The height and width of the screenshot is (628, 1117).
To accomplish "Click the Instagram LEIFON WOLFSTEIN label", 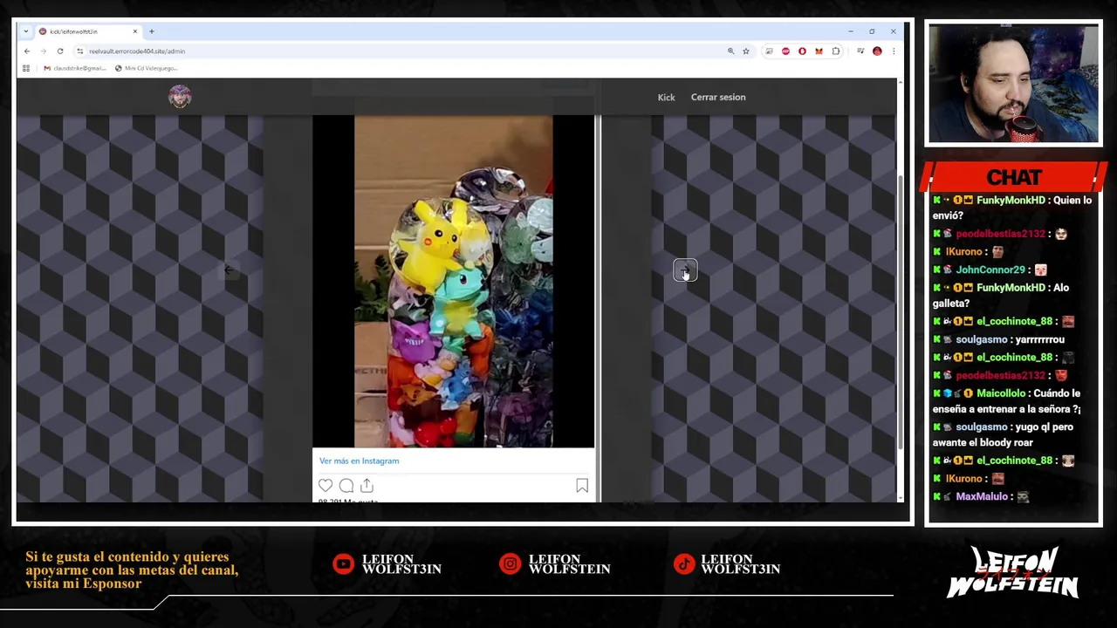I will [x=569, y=564].
